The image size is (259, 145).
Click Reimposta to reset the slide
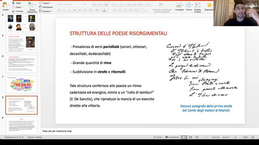[x=46, y=7]
